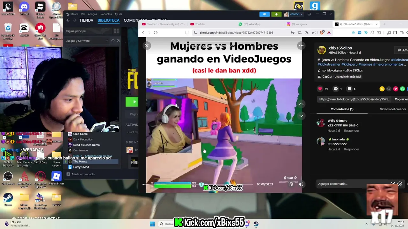Go to the previous TikTok video
Image resolution: width=408 pixels, height=229 pixels.
301,104
